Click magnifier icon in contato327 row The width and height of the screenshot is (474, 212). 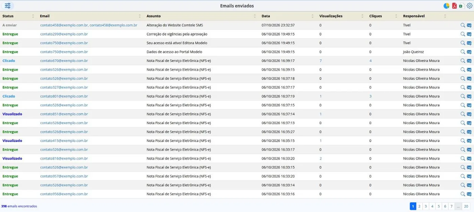[x=463, y=87]
